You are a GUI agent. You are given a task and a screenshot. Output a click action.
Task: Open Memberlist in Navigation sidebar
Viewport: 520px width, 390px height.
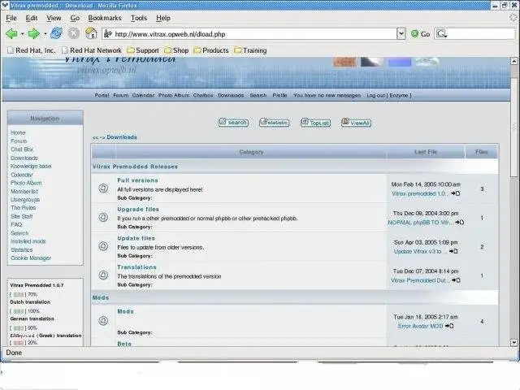(24, 192)
